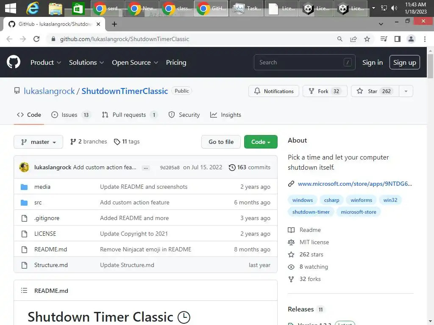
Task: Open Chrome side panel icon
Action: 398,39
